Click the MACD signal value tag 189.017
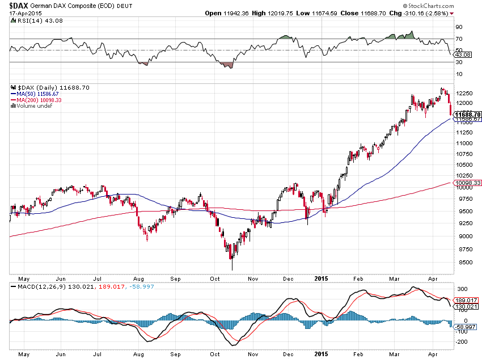Screen dimensions: 482x359 467,300
